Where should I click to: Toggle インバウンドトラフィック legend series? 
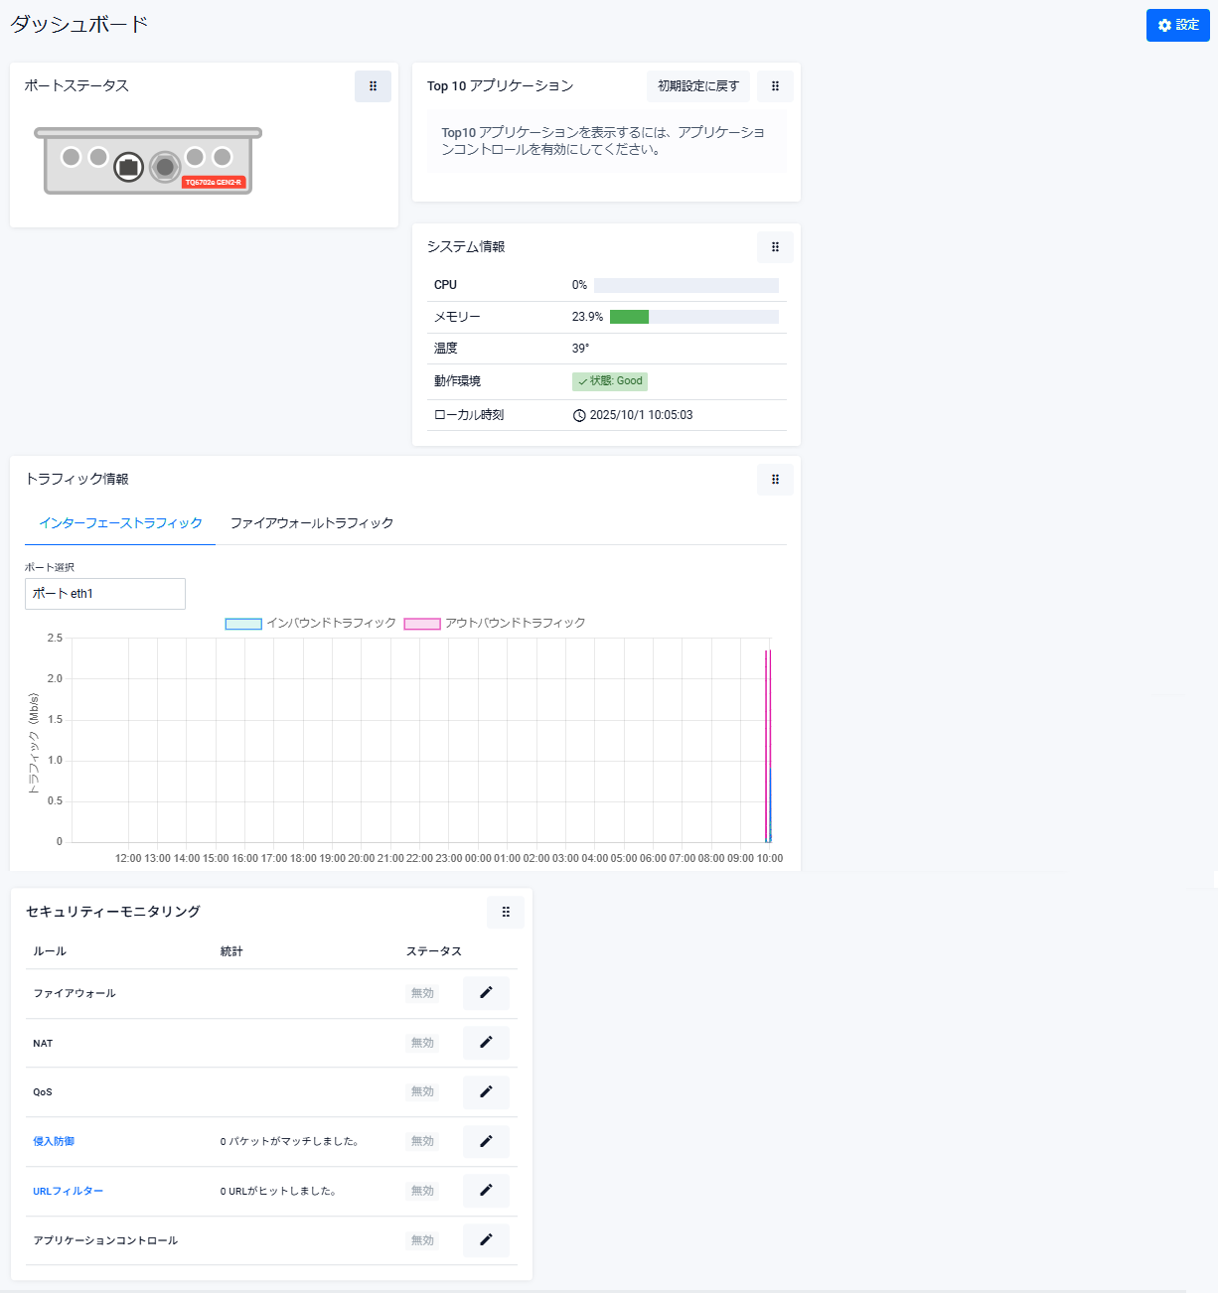pos(310,624)
